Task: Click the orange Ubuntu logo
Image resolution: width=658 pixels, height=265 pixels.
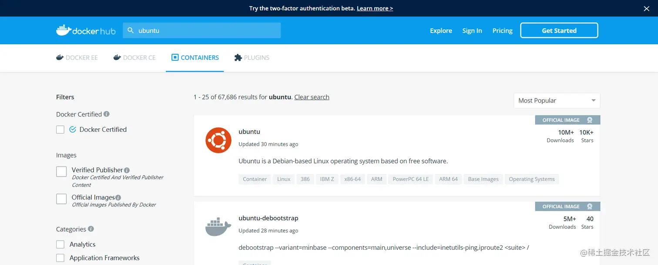Action: (218, 140)
